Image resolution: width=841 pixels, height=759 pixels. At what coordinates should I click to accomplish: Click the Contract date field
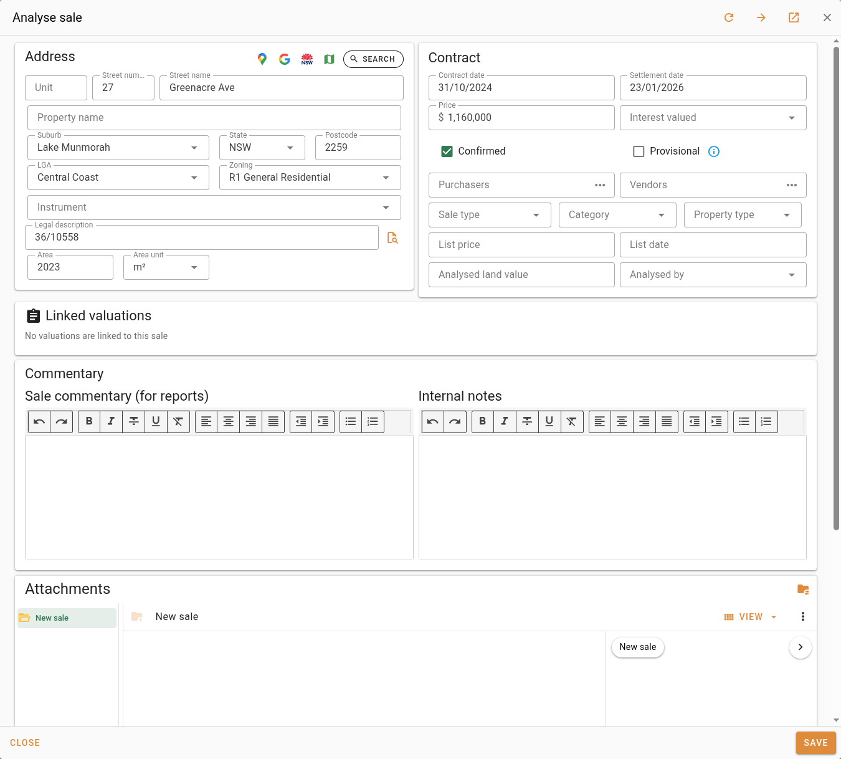pyautogui.click(x=521, y=88)
